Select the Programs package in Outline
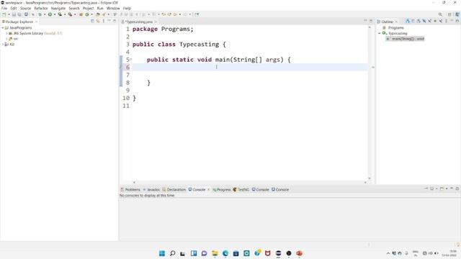 393,27
